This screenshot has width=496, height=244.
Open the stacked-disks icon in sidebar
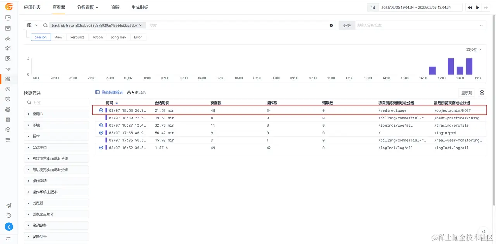(8, 109)
